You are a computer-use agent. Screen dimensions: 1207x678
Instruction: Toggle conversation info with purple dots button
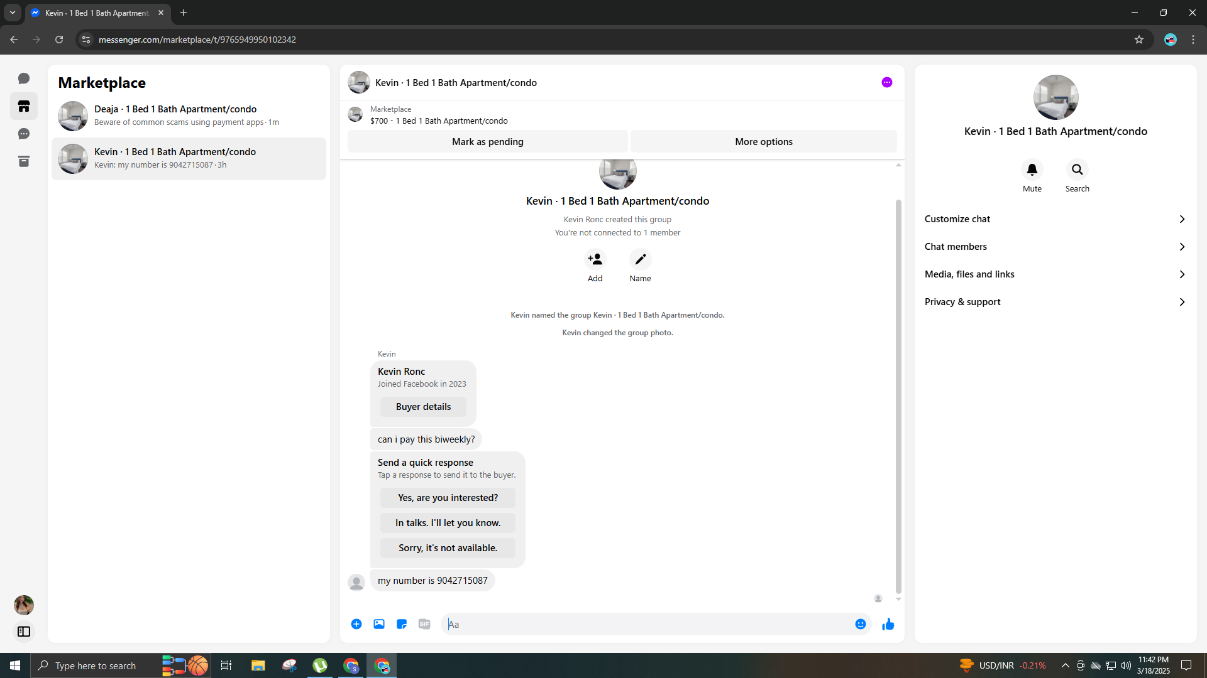(886, 82)
